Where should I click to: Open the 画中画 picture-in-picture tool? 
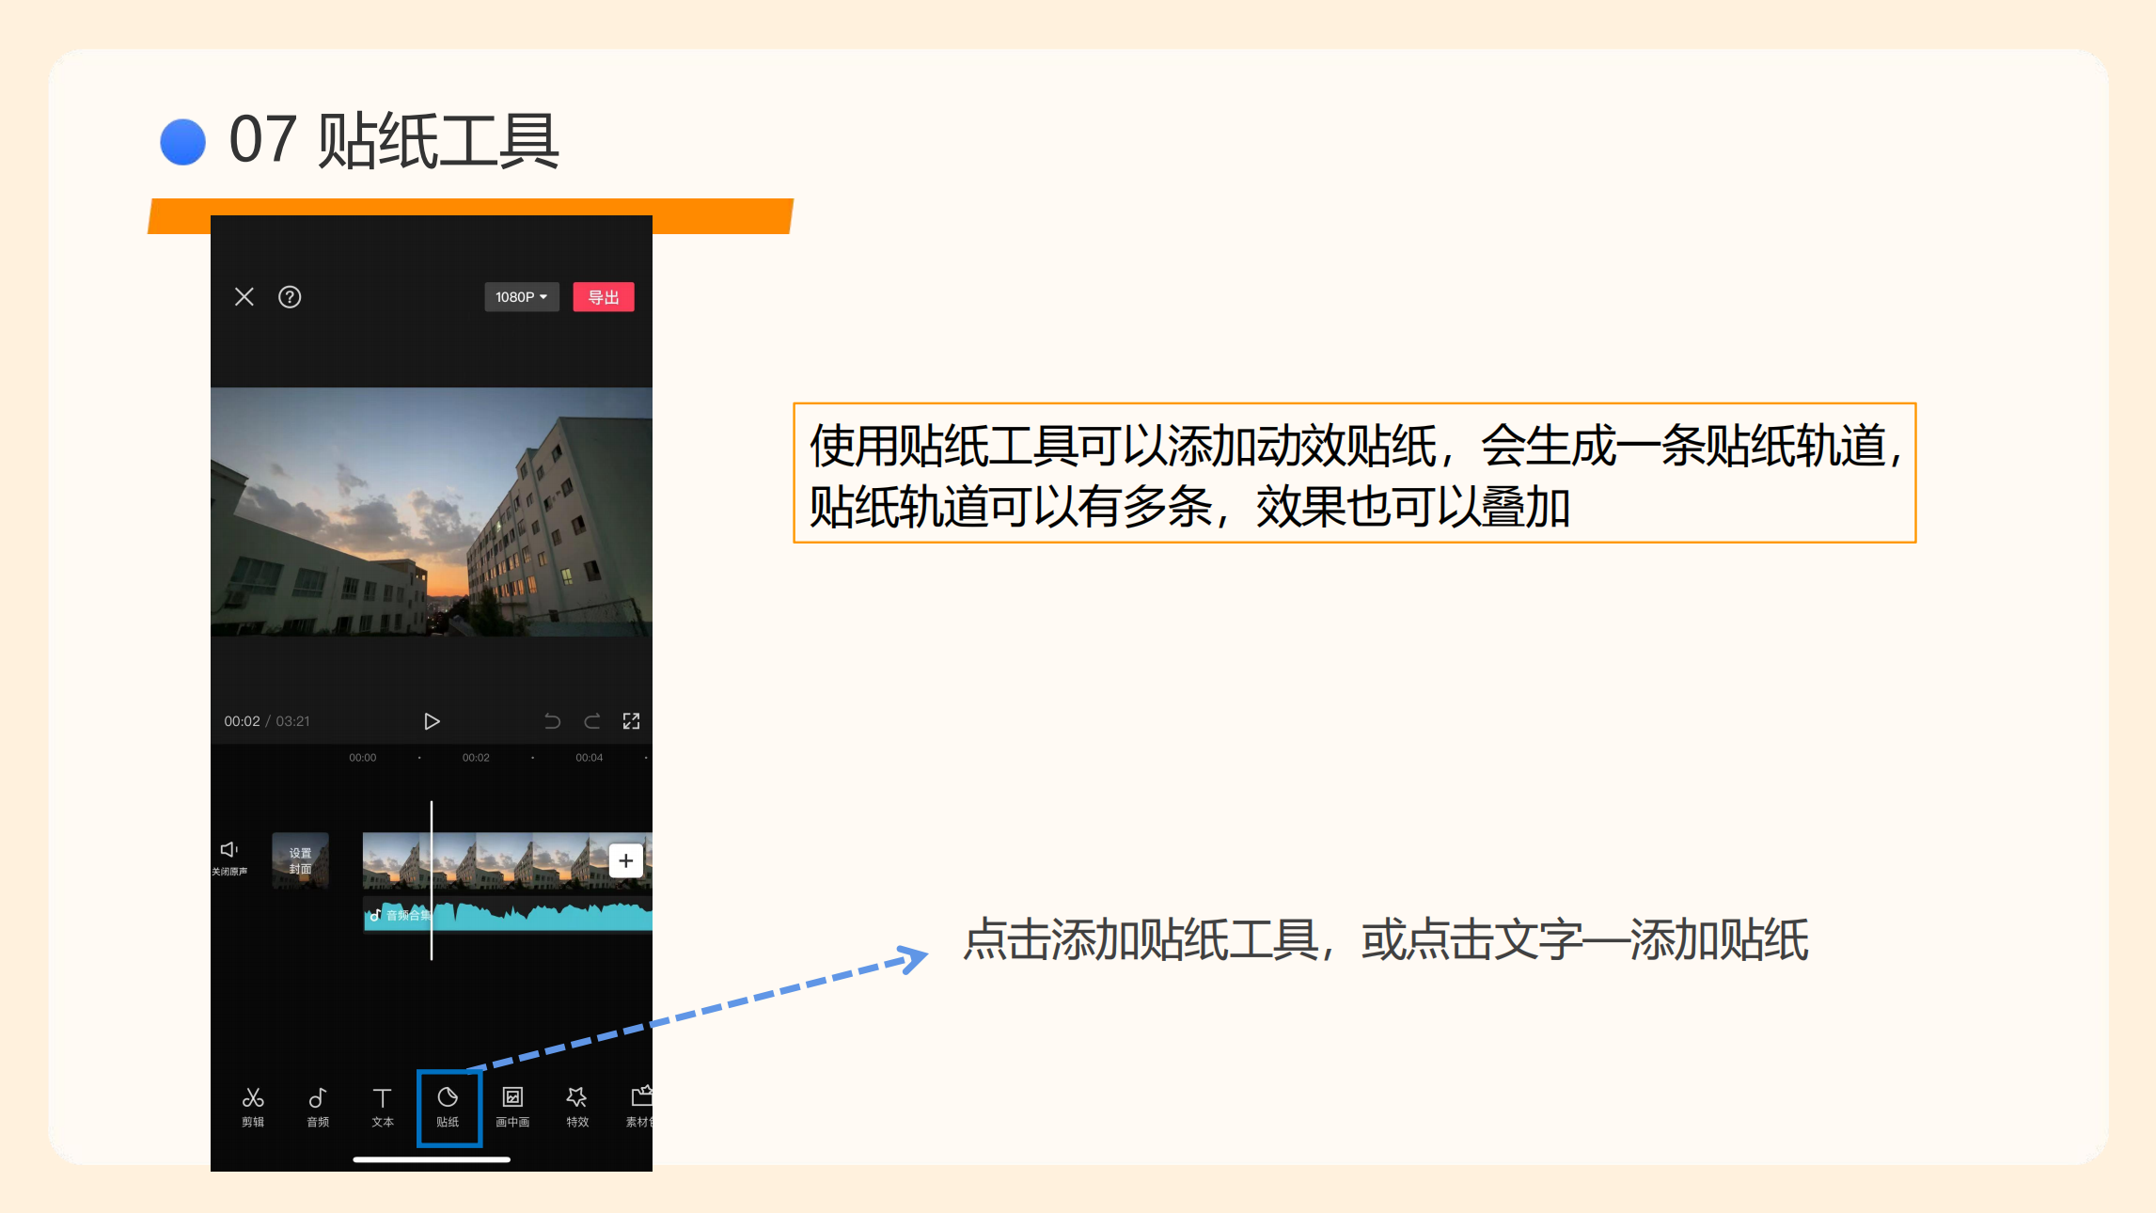512,1107
